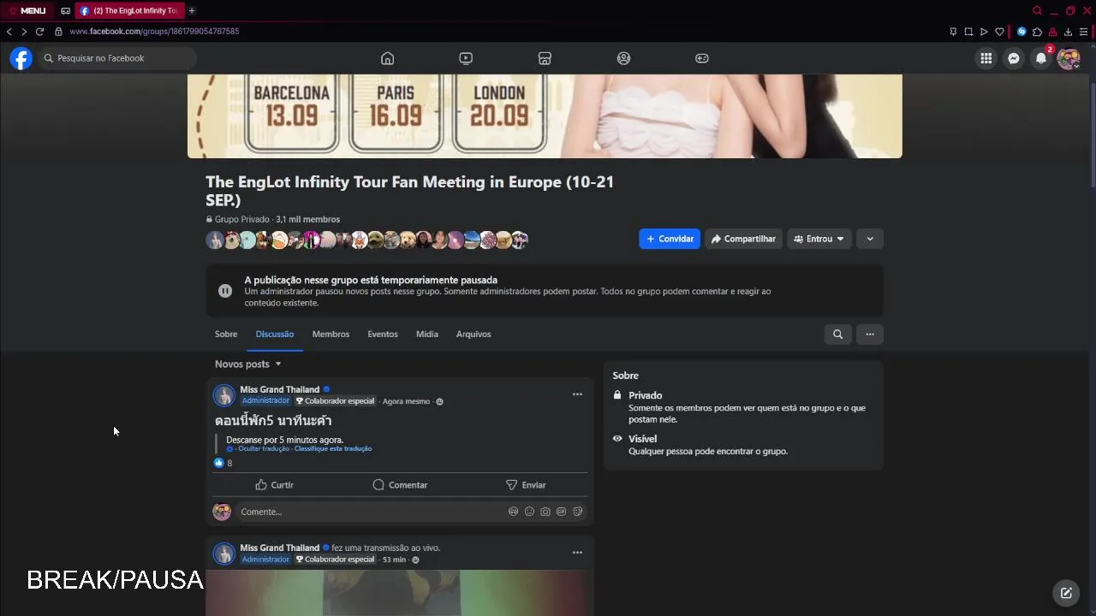Click Classifique esta tradução link
Viewport: 1096px width, 616px height.
coord(333,449)
